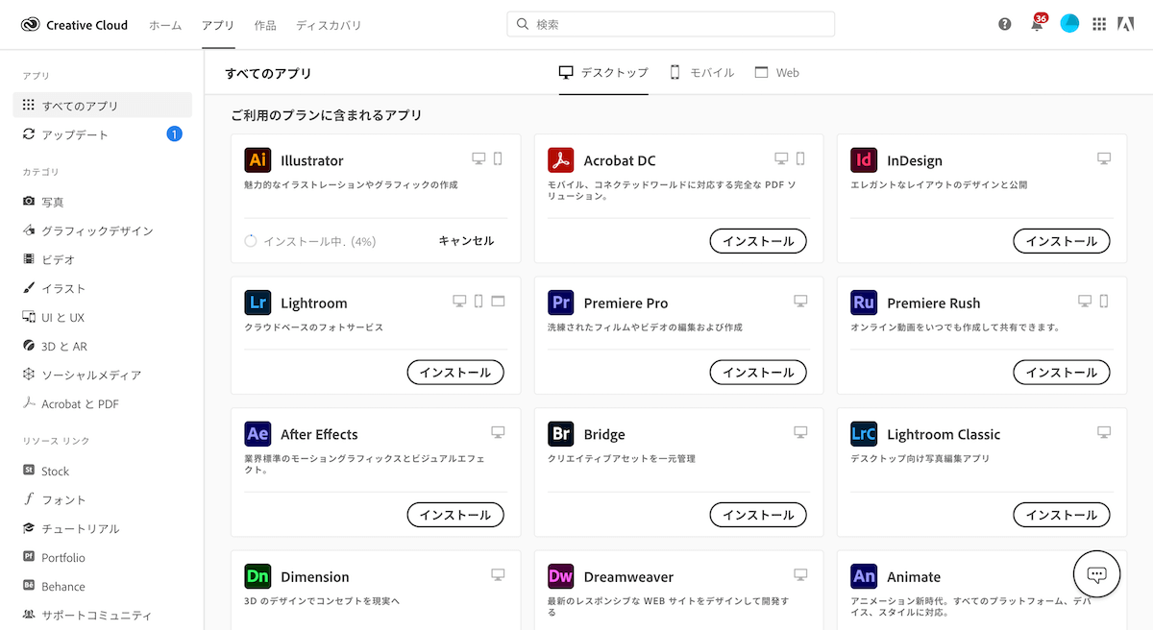Open the chat support bubble icon
Viewport: 1153px width, 630px height.
point(1096,574)
